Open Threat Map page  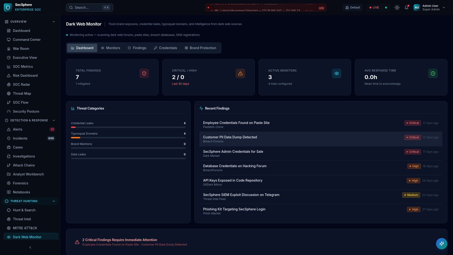click(31, 93)
